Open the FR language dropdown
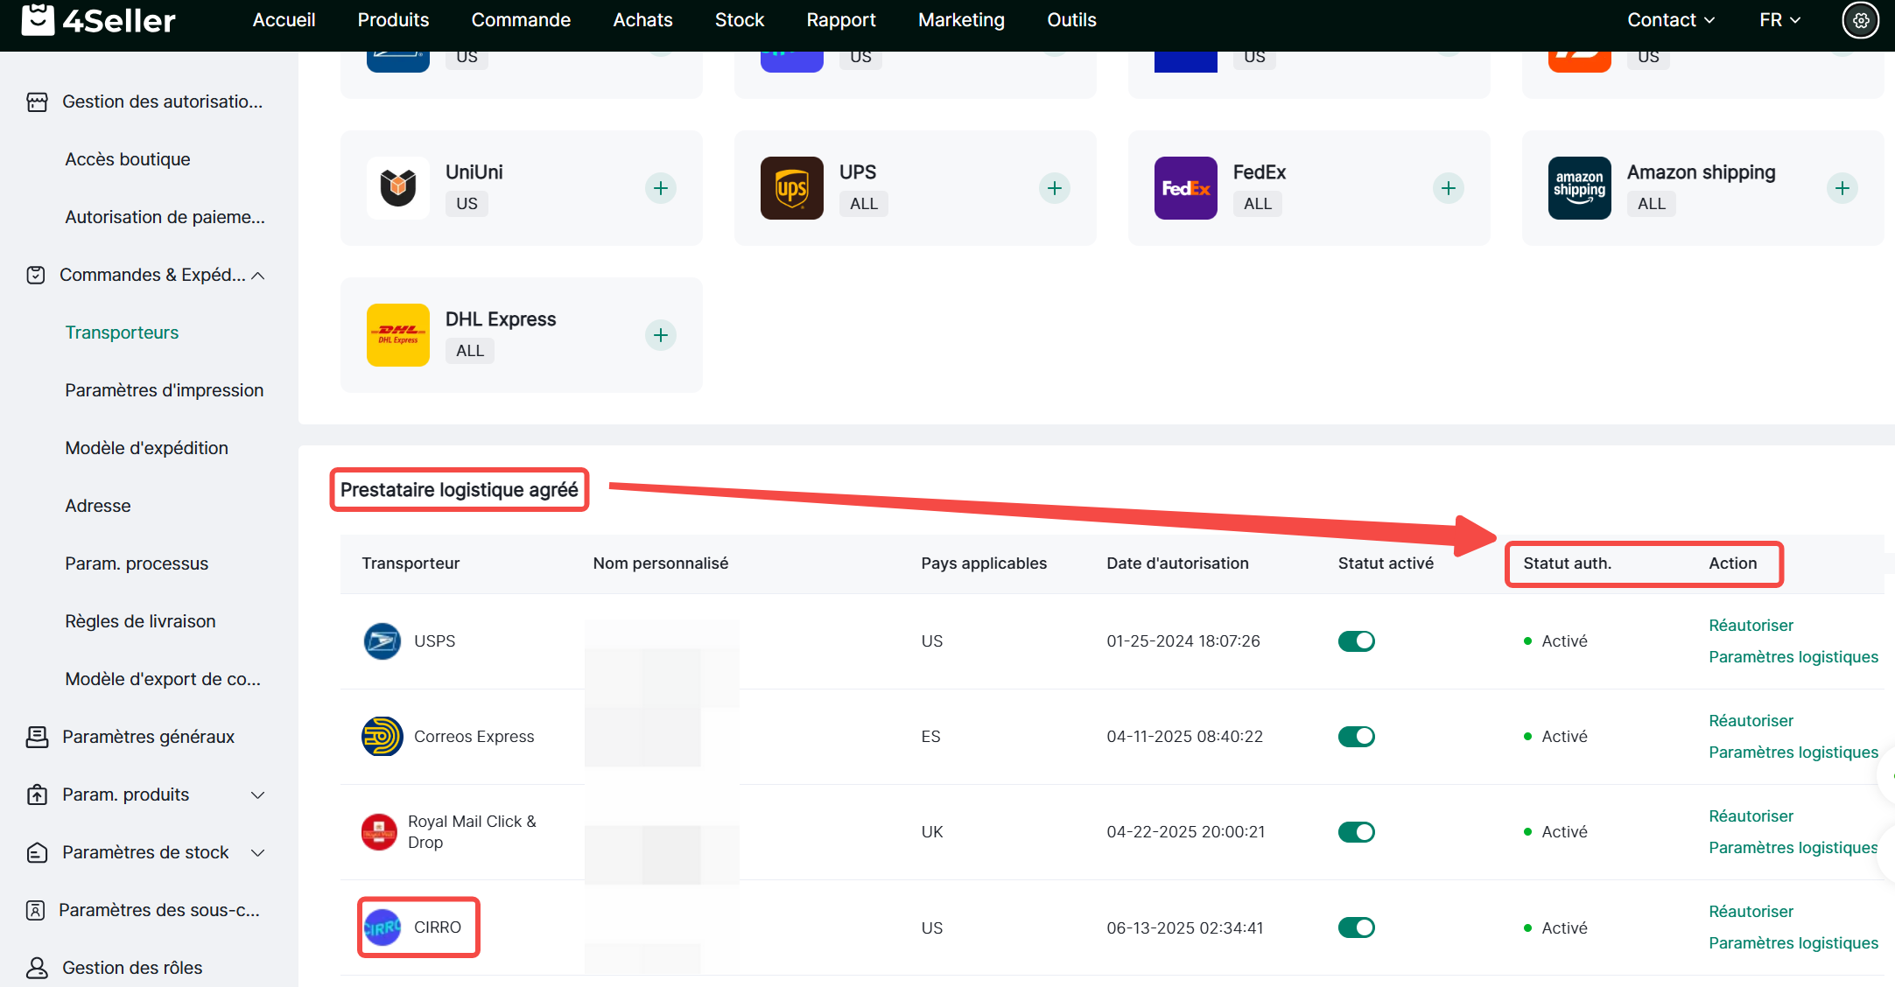The width and height of the screenshot is (1895, 987). pos(1779,20)
